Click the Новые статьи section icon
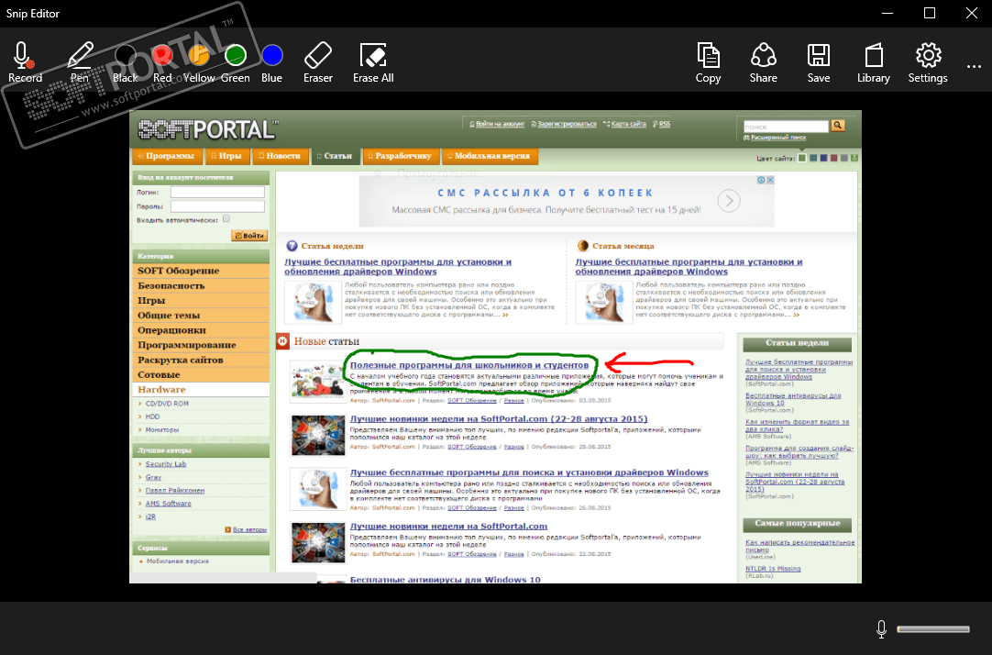This screenshot has height=655, width=992. click(282, 341)
